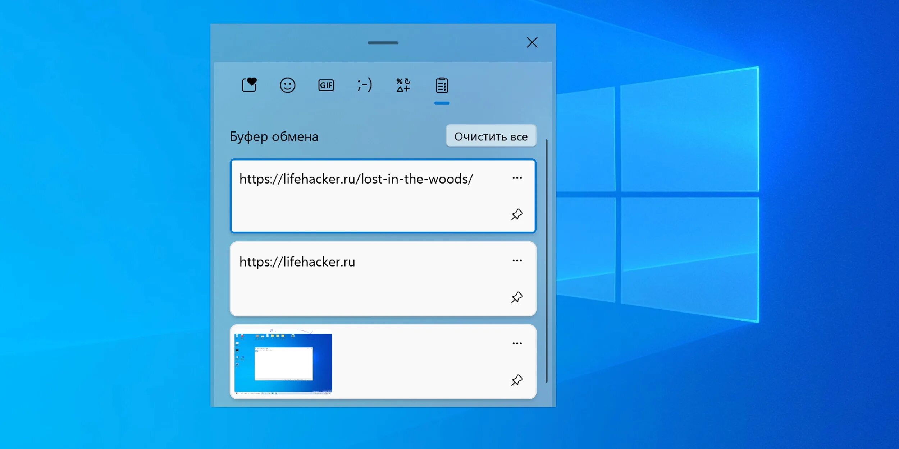Switch to the emoji smiley tab

point(287,85)
